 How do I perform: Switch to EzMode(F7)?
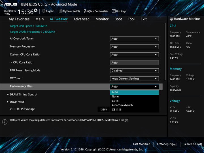[167, 144]
